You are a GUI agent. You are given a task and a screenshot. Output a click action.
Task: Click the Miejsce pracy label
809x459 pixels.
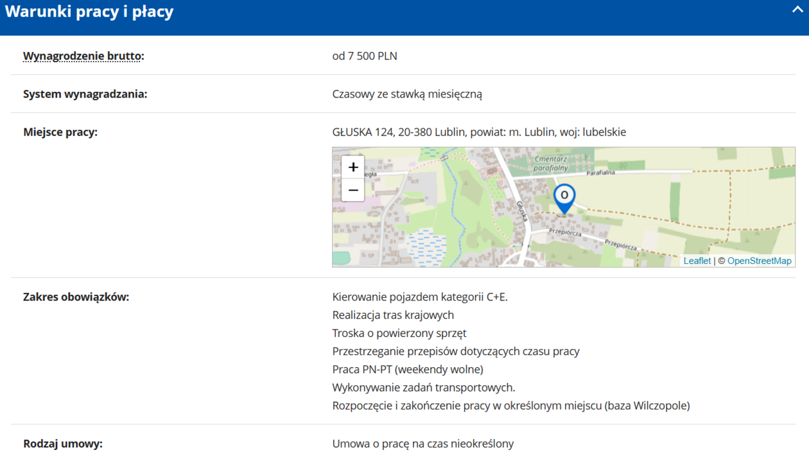coord(60,132)
